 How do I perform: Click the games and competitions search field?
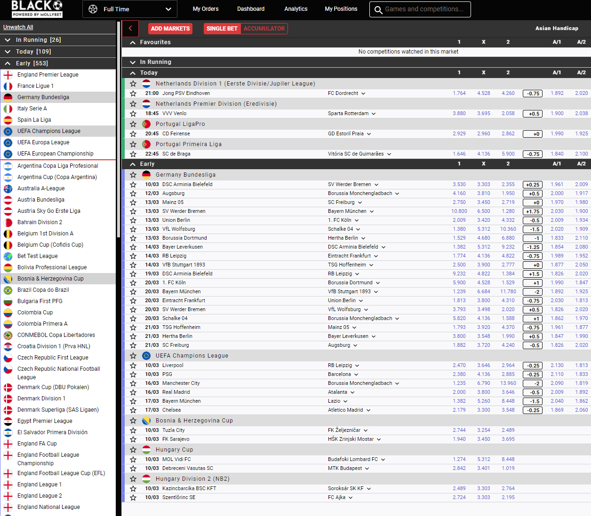[420, 9]
